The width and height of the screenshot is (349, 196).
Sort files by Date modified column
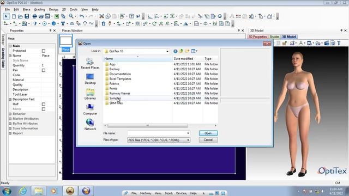tap(188, 59)
